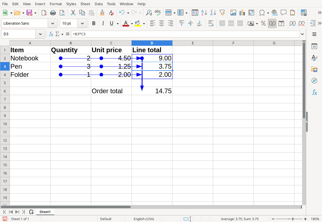Open the Name Box dropdown

point(40,34)
